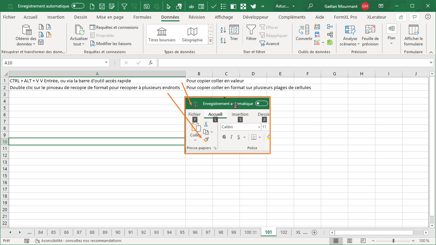Select Géographie data type
This screenshot has width=436, height=245.
[x=192, y=35]
